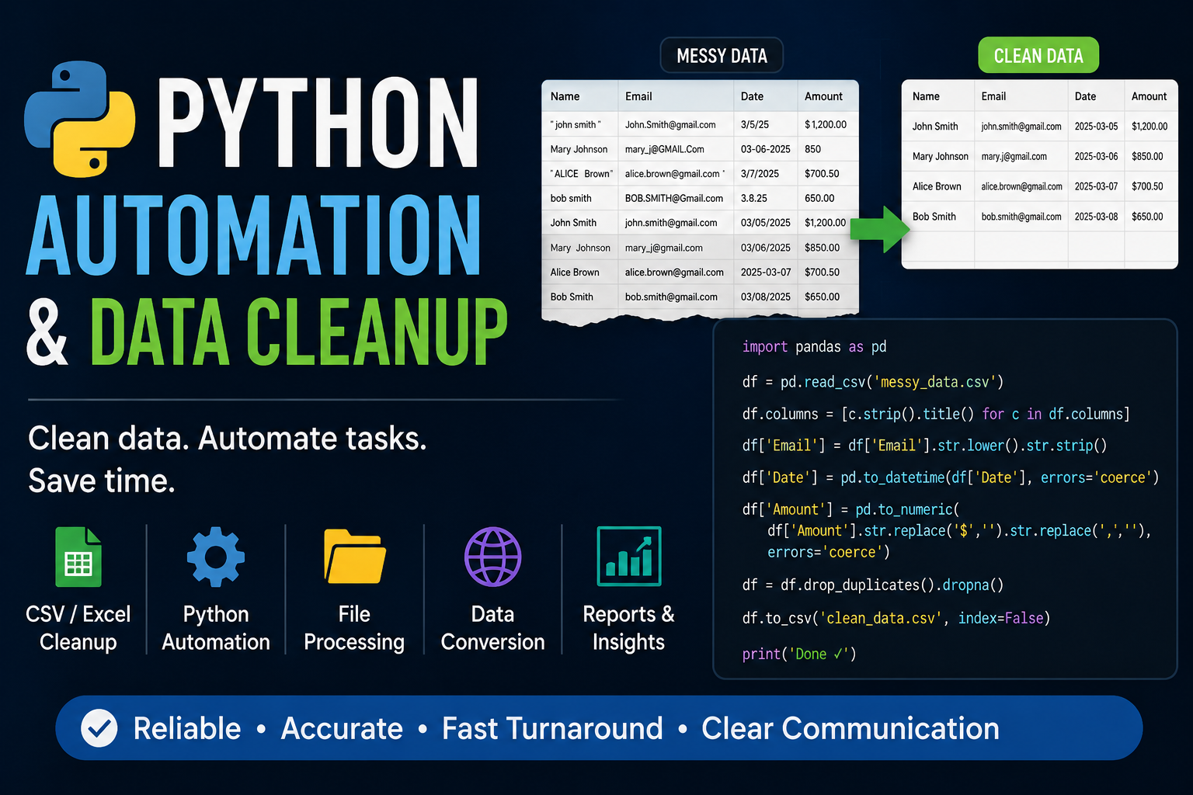This screenshot has width=1193, height=795.
Task: Click the Email header in clean data table
Action: 993,96
